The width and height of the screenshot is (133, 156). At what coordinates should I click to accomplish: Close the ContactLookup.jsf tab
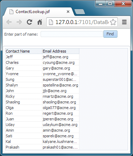[68, 12]
